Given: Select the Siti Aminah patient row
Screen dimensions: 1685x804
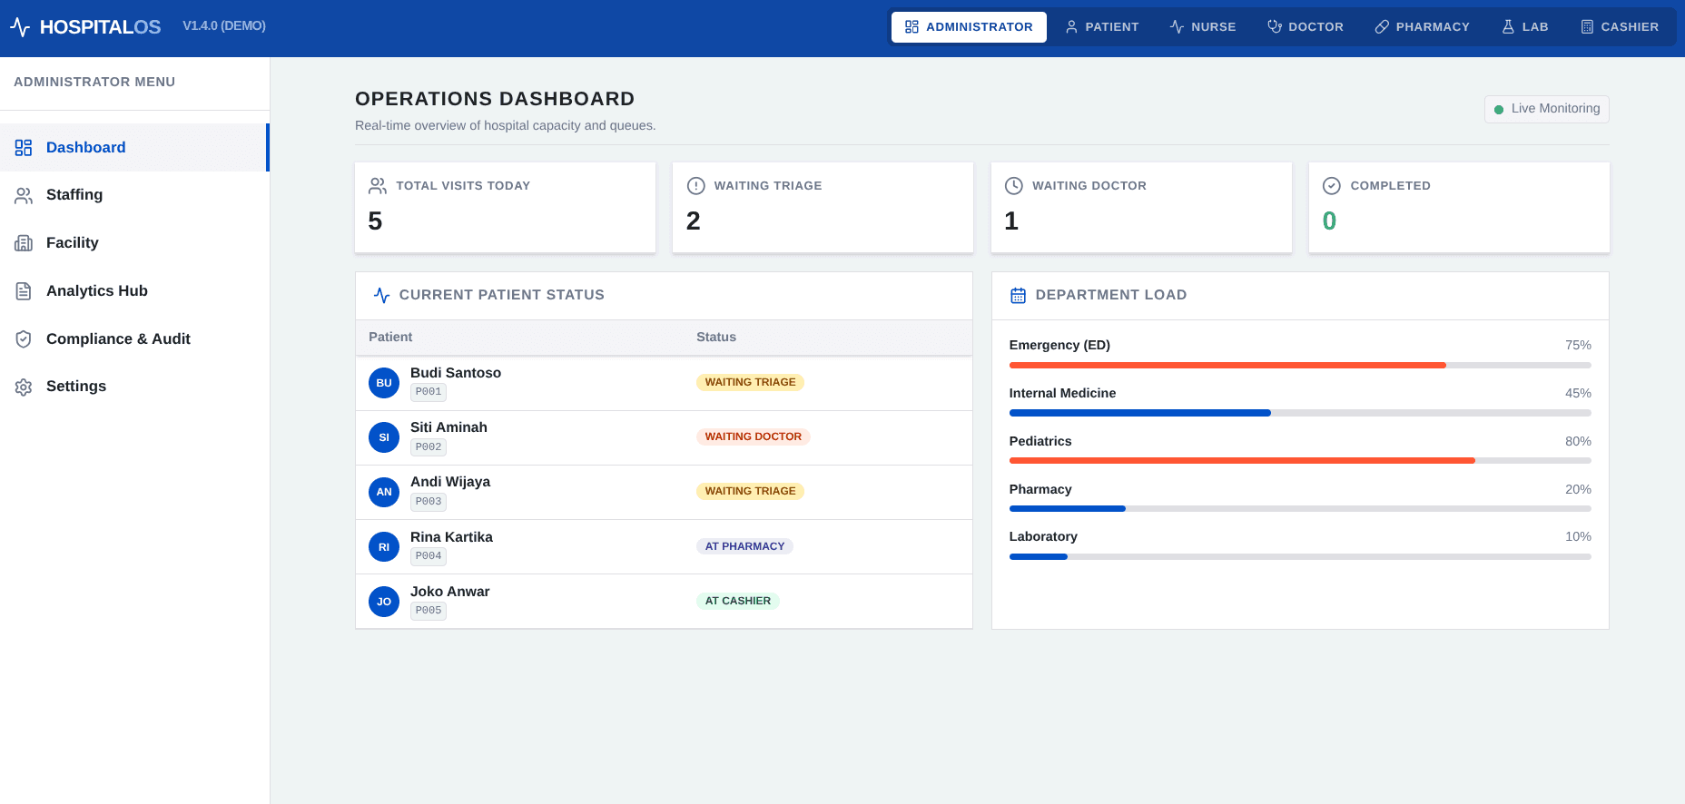Looking at the screenshot, I should 664,438.
